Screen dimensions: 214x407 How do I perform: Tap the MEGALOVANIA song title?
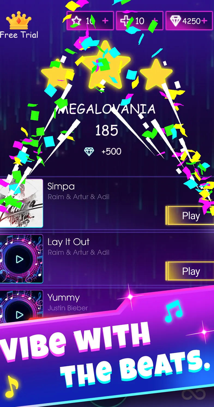106,110
